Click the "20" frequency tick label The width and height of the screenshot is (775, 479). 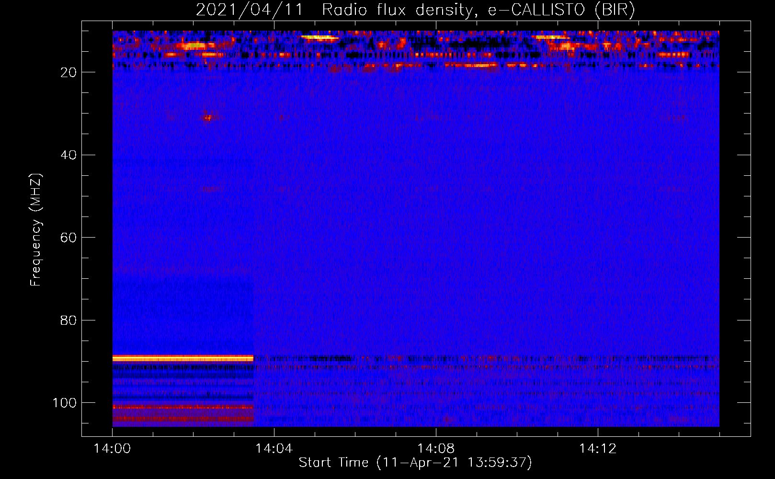[69, 72]
